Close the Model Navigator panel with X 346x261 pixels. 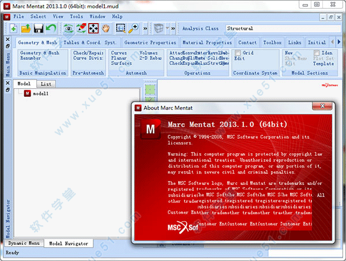tap(7, 83)
